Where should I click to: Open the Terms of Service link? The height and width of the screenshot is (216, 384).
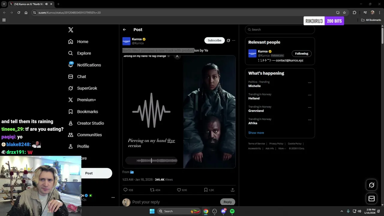pos(256,144)
